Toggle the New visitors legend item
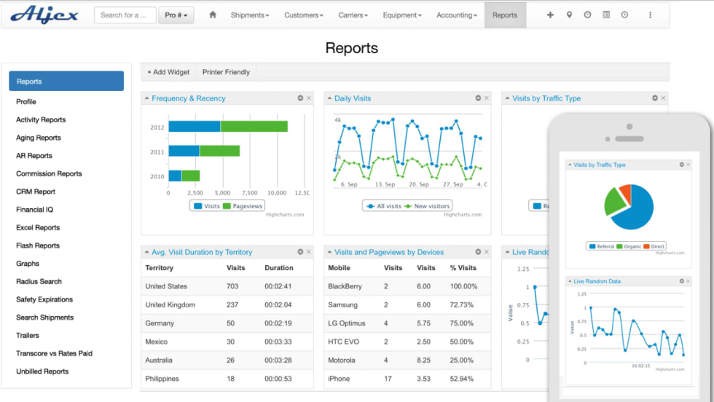 (x=428, y=206)
